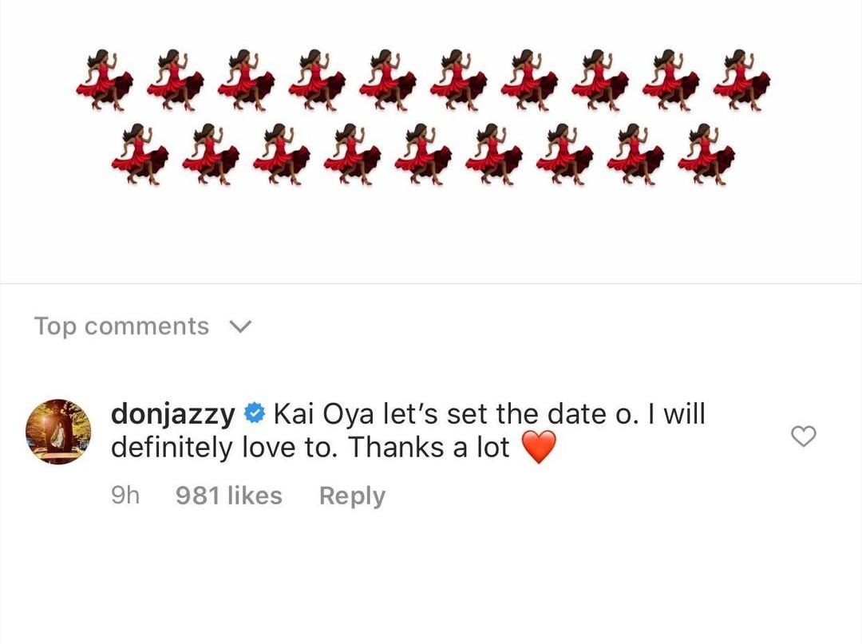Click the first dancer emoji in bottom row
Screen dimensions: 862x644
[140, 153]
